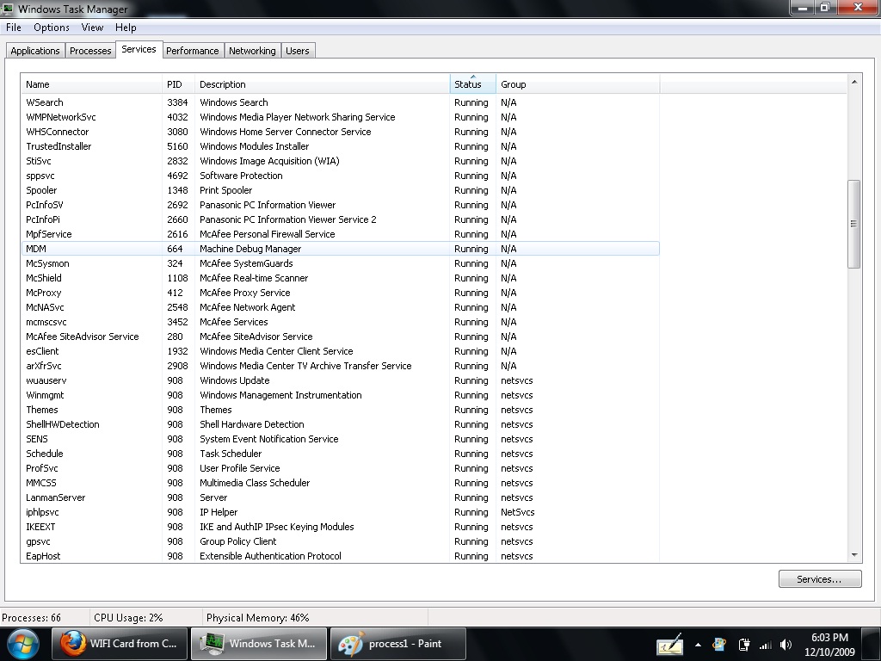Select the ShellHWDetection service row
The width and height of the screenshot is (881, 661).
pos(340,423)
